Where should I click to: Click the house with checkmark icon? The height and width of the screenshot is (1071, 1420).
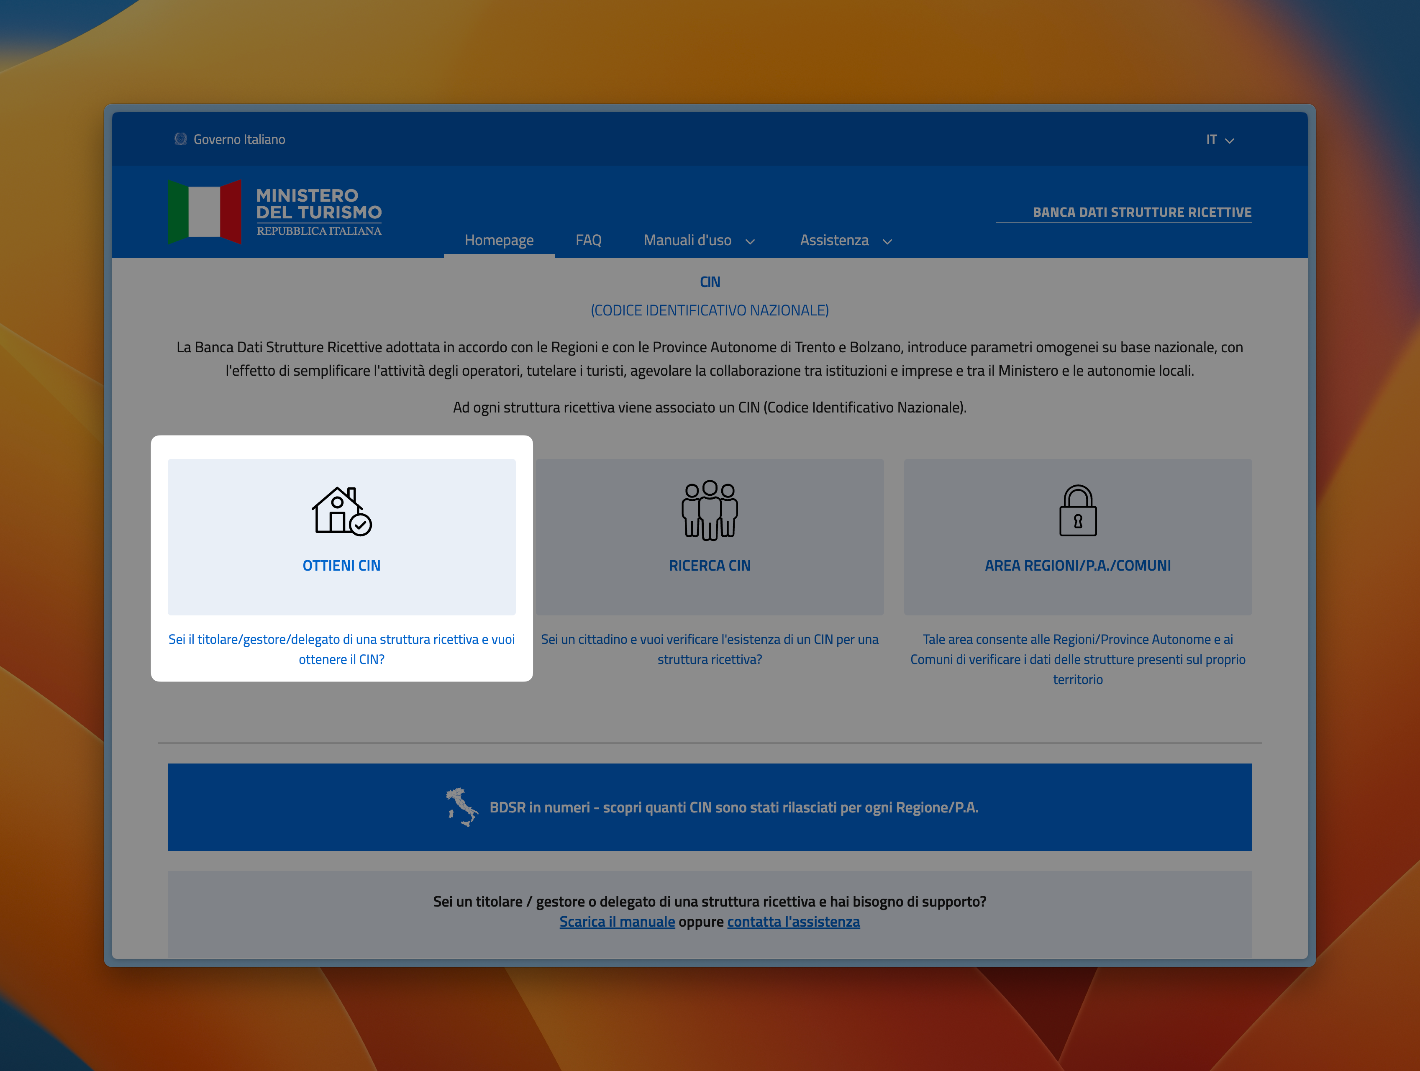341,511
